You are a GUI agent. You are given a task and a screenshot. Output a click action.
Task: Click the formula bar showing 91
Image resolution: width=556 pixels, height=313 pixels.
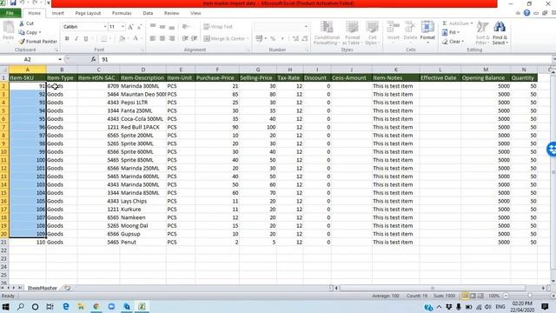click(326, 59)
